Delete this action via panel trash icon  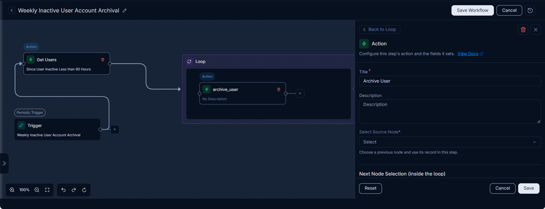point(523,29)
